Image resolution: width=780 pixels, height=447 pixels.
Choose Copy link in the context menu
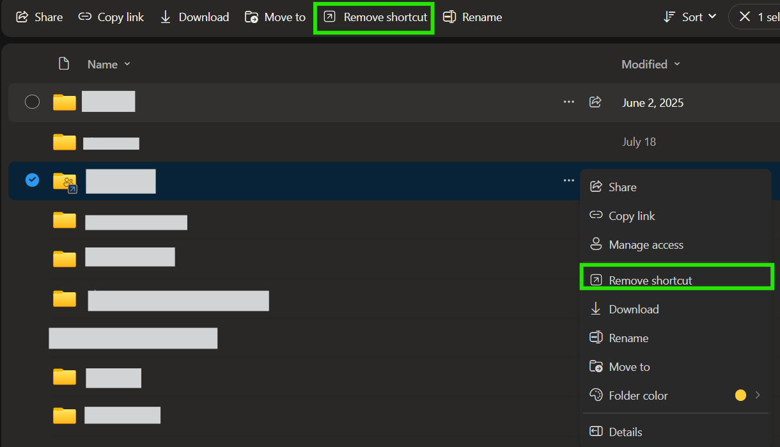click(x=676, y=216)
